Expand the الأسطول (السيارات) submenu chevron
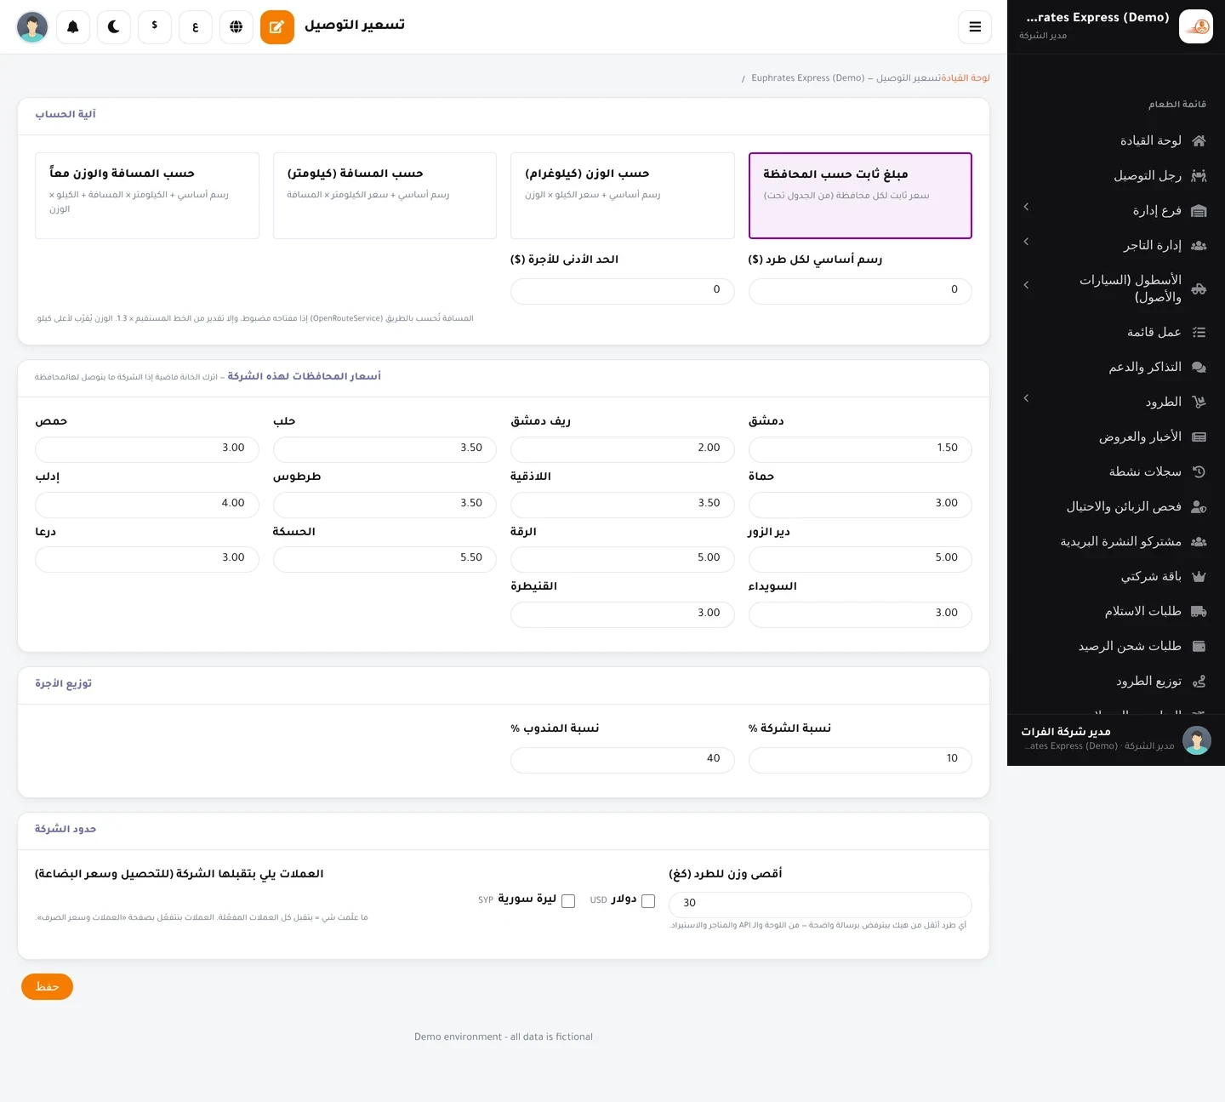This screenshot has width=1225, height=1102. 1026,285
